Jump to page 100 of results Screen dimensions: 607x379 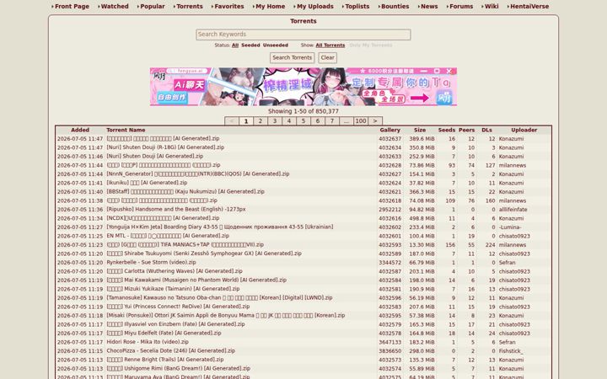pos(361,121)
